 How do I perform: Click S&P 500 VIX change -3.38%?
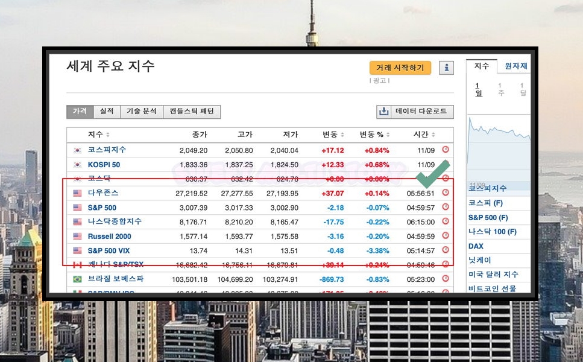coord(378,251)
